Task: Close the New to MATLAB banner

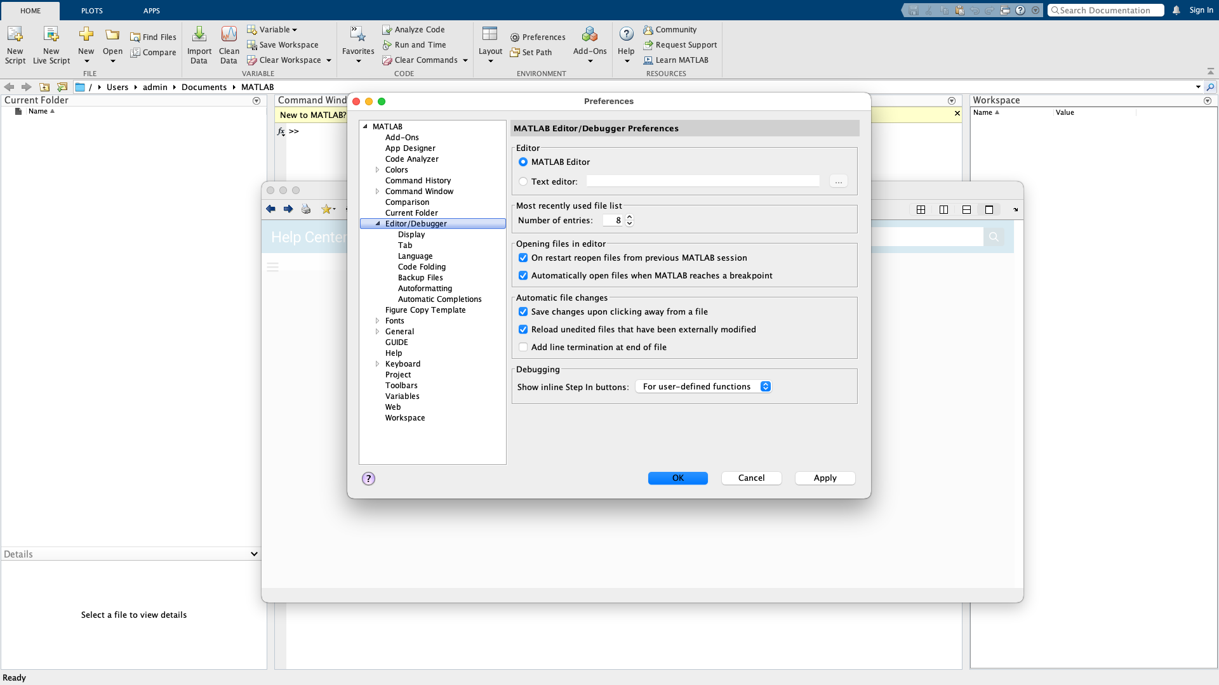Action: 957,114
